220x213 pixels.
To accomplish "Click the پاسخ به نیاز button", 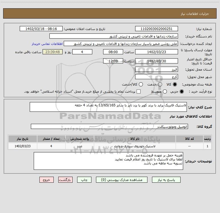I will [166, 180].
